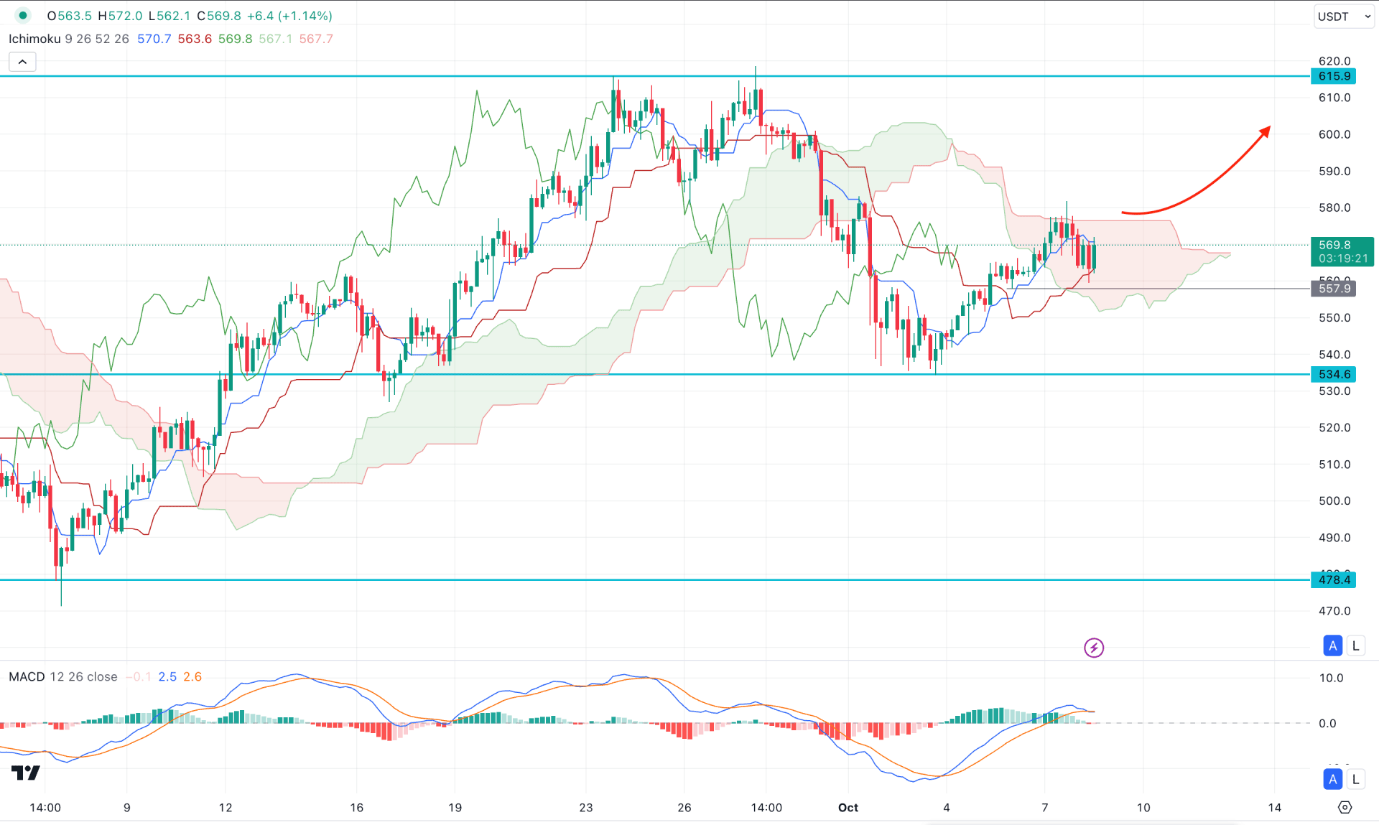Toggle log scale L on price pane
Screen dimensions: 1379x825
[x=1355, y=645]
